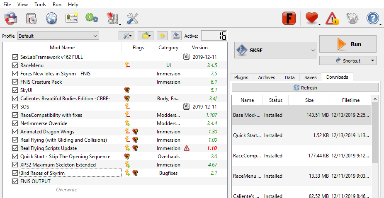Open the folder dropdown above mod list
Viewport: 384px width, 198px height.
pos(146,36)
